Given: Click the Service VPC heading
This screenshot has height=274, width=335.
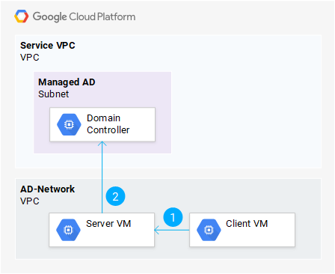Looking at the screenshot, I should [48, 46].
